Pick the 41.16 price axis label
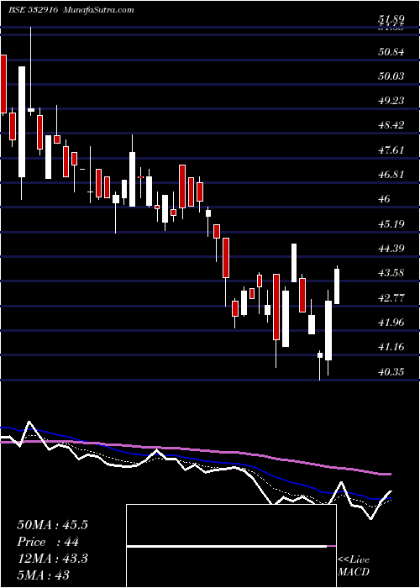This screenshot has width=420, height=588. 391,347
